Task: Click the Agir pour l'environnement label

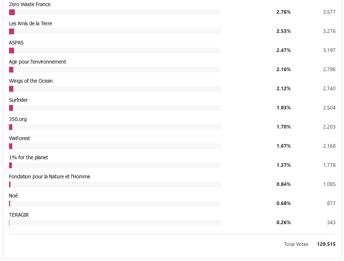Action: pos(38,62)
